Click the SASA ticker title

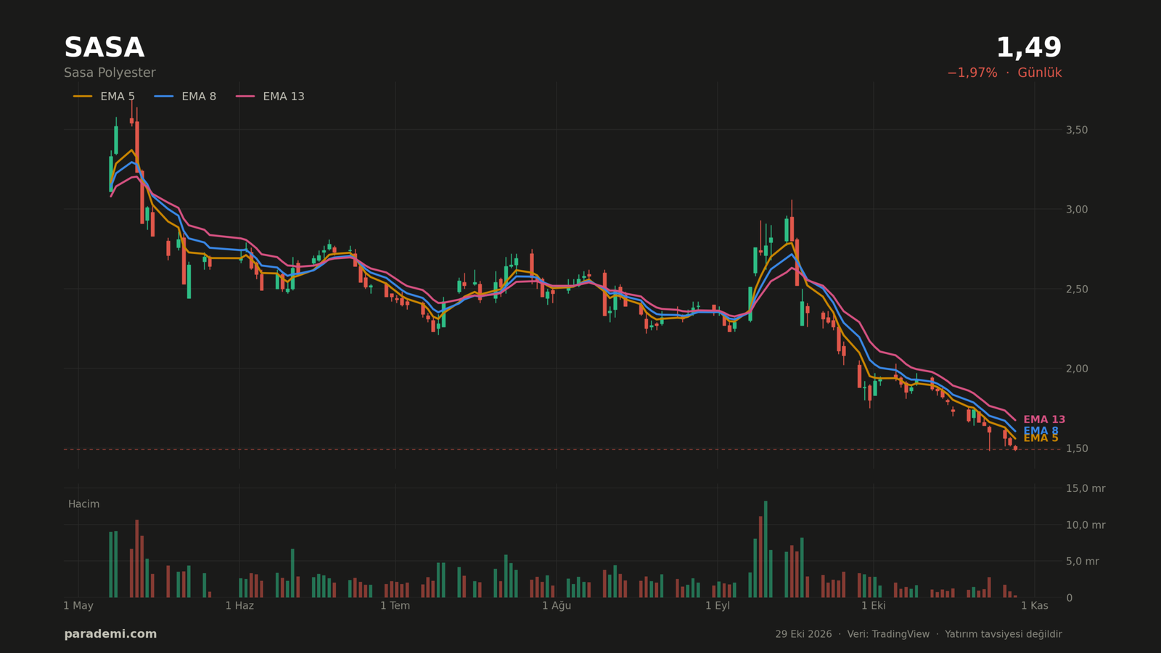(104, 48)
